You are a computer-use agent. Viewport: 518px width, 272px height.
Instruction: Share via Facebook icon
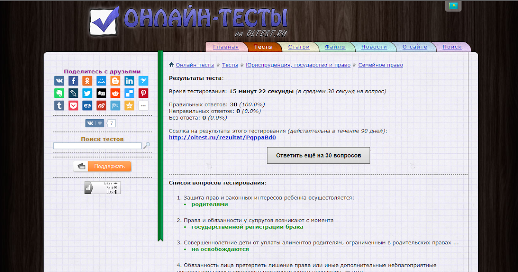73,81
